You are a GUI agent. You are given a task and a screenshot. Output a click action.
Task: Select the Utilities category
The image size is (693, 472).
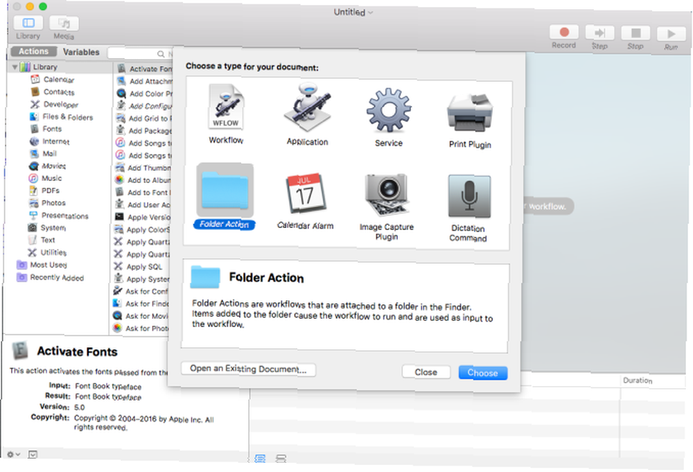click(x=53, y=252)
